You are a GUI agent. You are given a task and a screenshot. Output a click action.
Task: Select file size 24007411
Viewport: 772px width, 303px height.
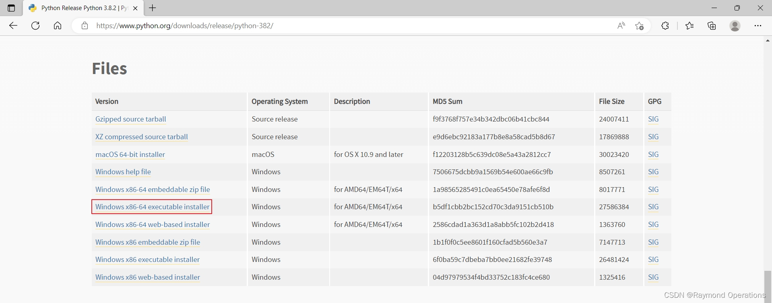tap(614, 119)
